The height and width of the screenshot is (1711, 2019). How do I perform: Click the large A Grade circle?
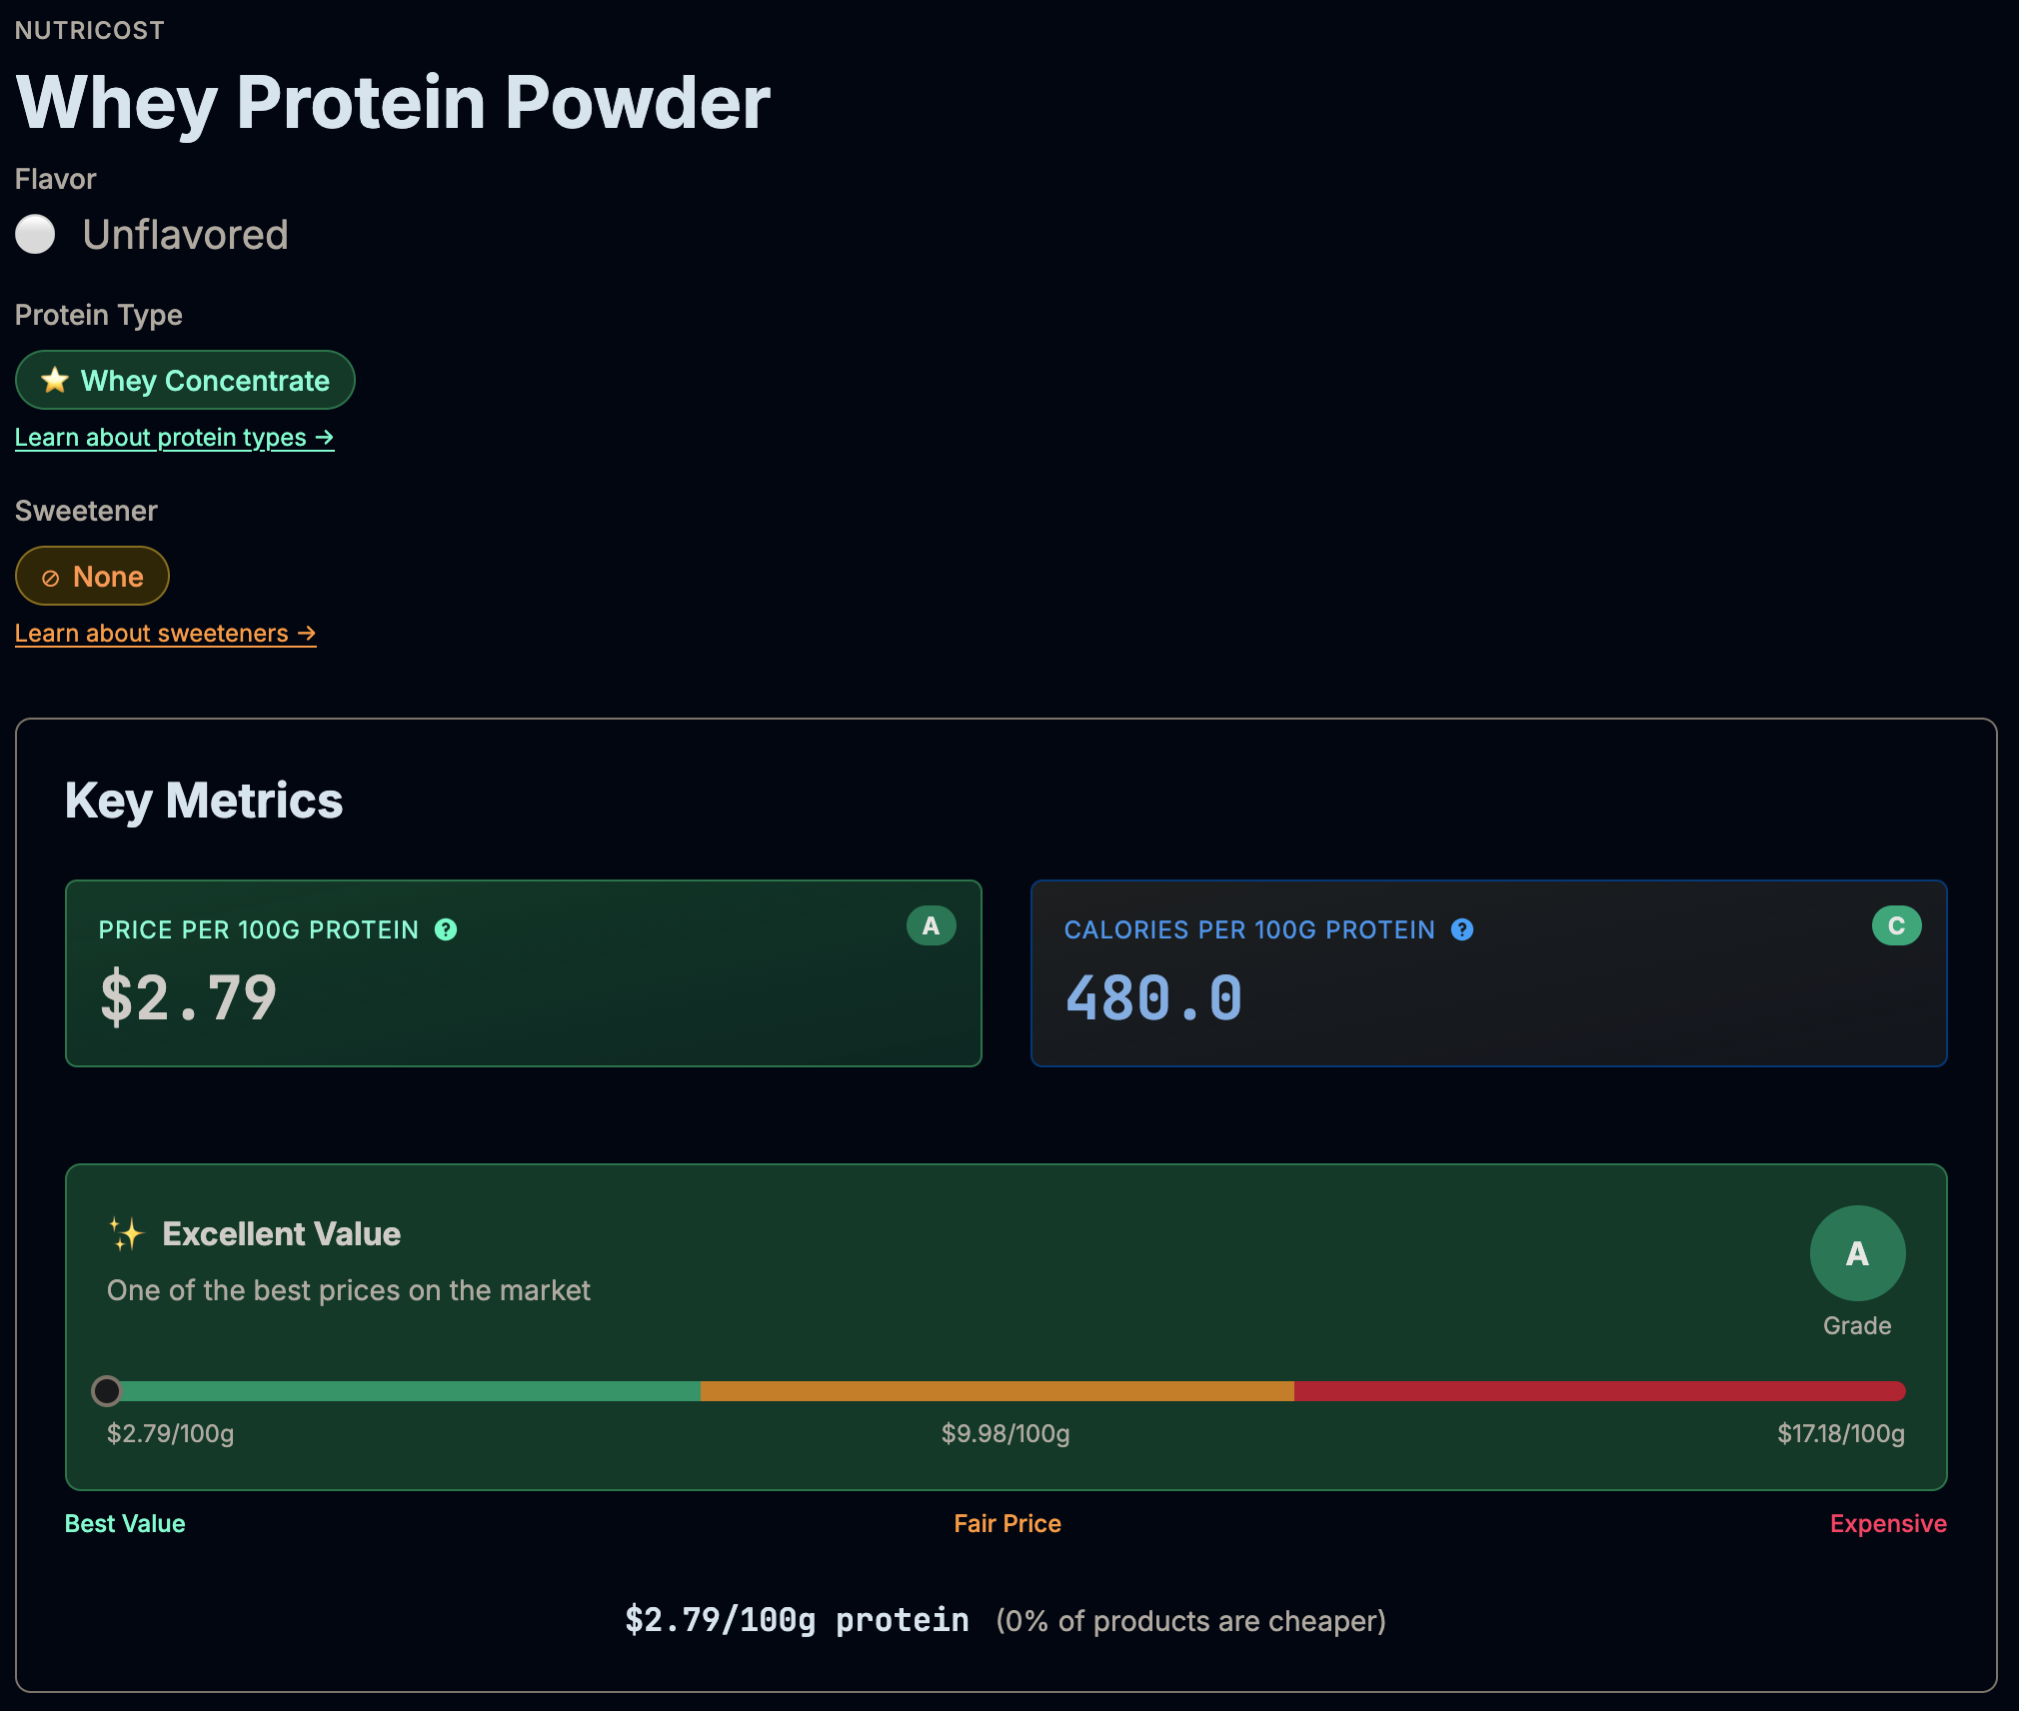tap(1856, 1252)
